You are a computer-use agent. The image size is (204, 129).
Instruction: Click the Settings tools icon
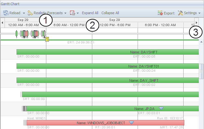click(180, 13)
